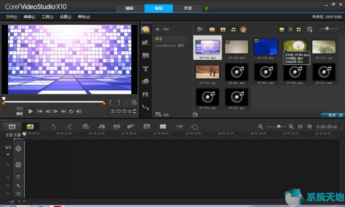Viewport: 345px width, 207px height.
Task: Open the Track Motion icon
Action: [x=131, y=126]
